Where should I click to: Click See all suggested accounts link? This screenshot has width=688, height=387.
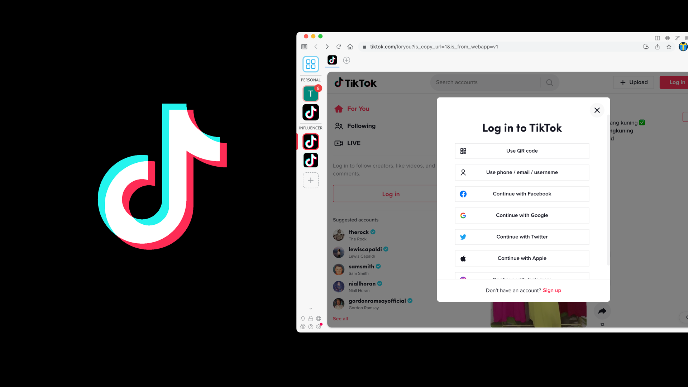tap(340, 319)
